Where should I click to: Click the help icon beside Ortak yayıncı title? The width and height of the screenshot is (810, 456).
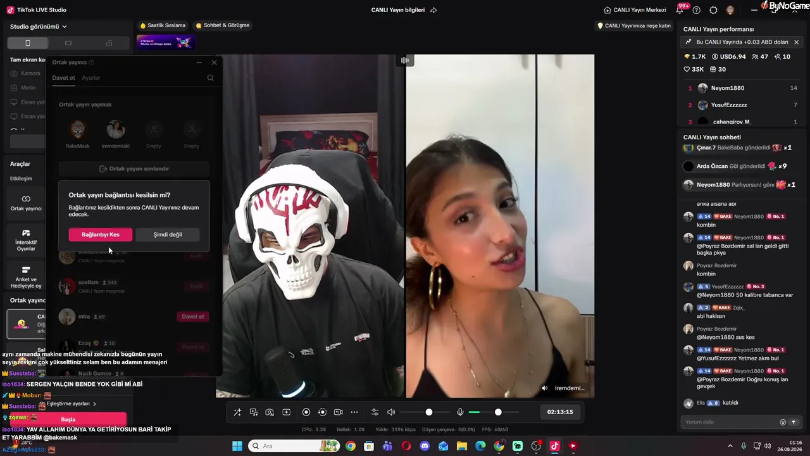(x=92, y=63)
